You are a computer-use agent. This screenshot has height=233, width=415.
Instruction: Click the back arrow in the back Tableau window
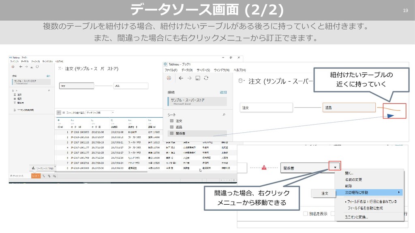[x=21, y=67]
